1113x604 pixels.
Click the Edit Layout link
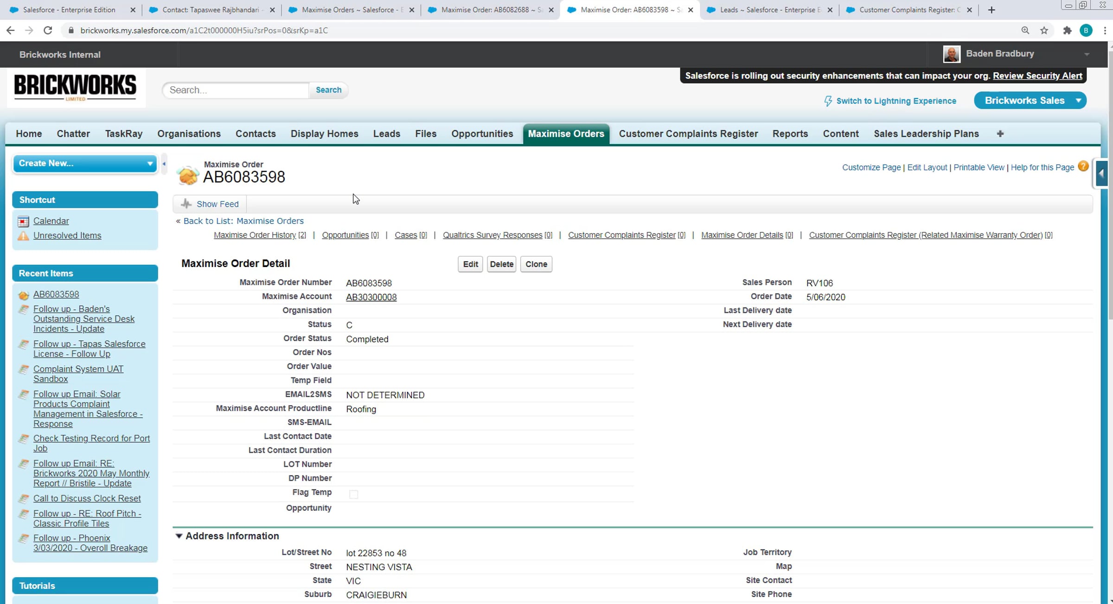pyautogui.click(x=927, y=167)
